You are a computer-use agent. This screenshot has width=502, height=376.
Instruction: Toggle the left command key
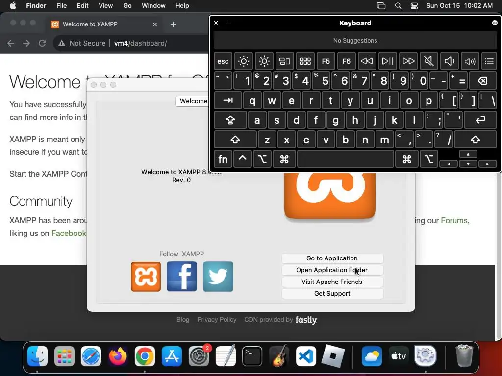point(284,159)
